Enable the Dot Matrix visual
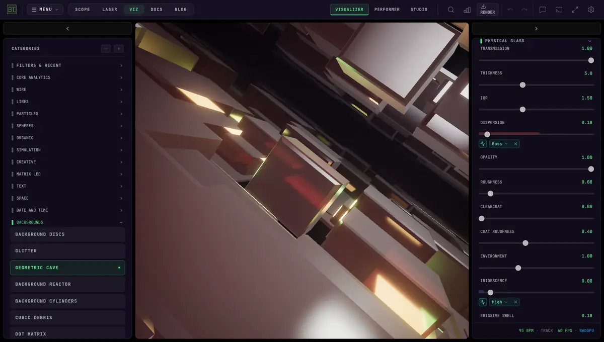Image resolution: width=604 pixels, height=342 pixels. click(x=67, y=334)
